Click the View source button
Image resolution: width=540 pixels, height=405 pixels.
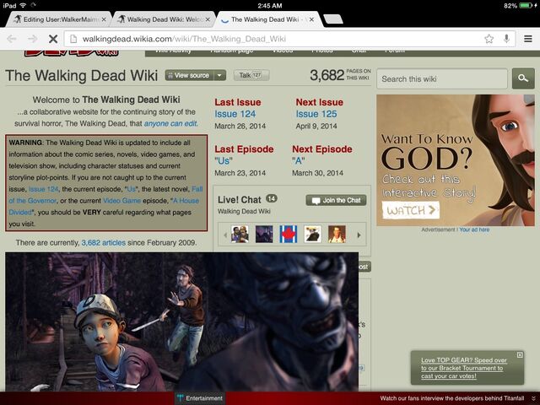tap(189, 75)
